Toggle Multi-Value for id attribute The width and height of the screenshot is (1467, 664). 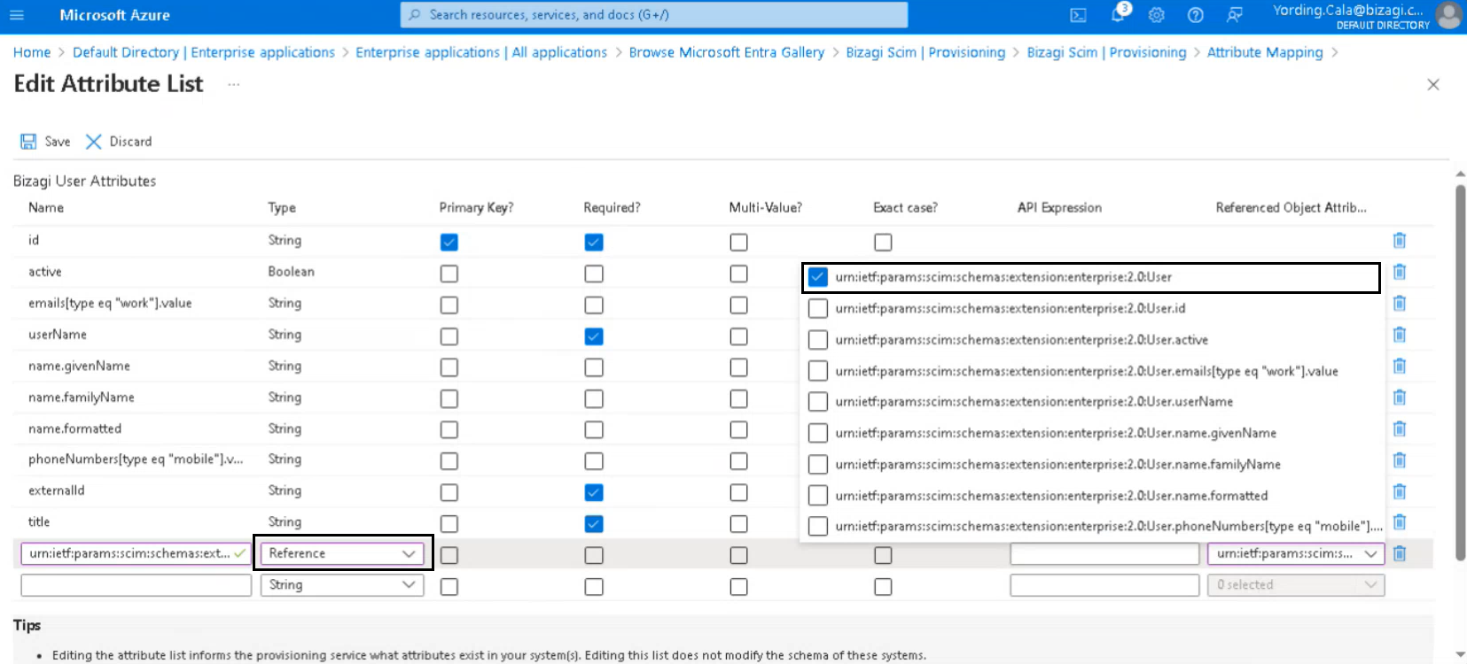[x=738, y=242]
